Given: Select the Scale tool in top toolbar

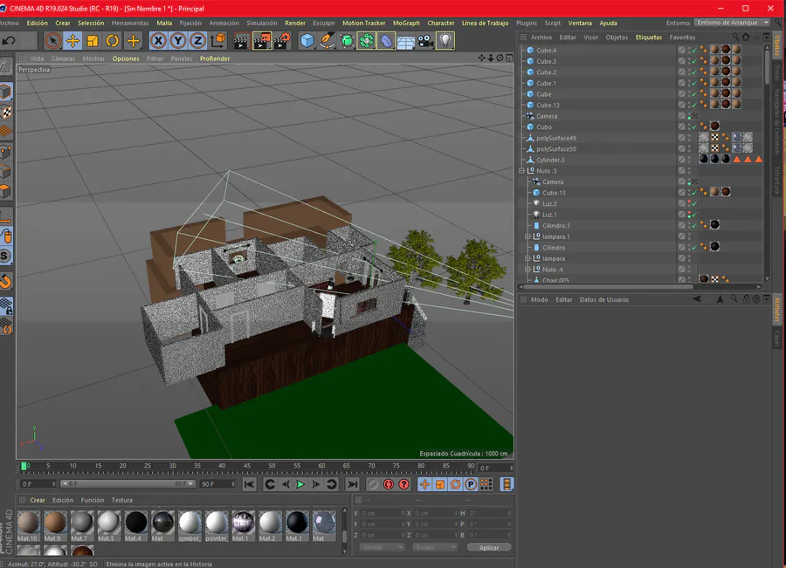Looking at the screenshot, I should click(93, 40).
